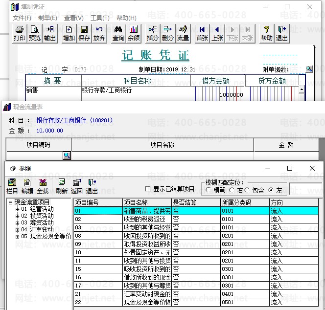Click the 流量 cash flow toolbar icon
Image resolution: width=325 pixels, height=310 pixels.
183,33
